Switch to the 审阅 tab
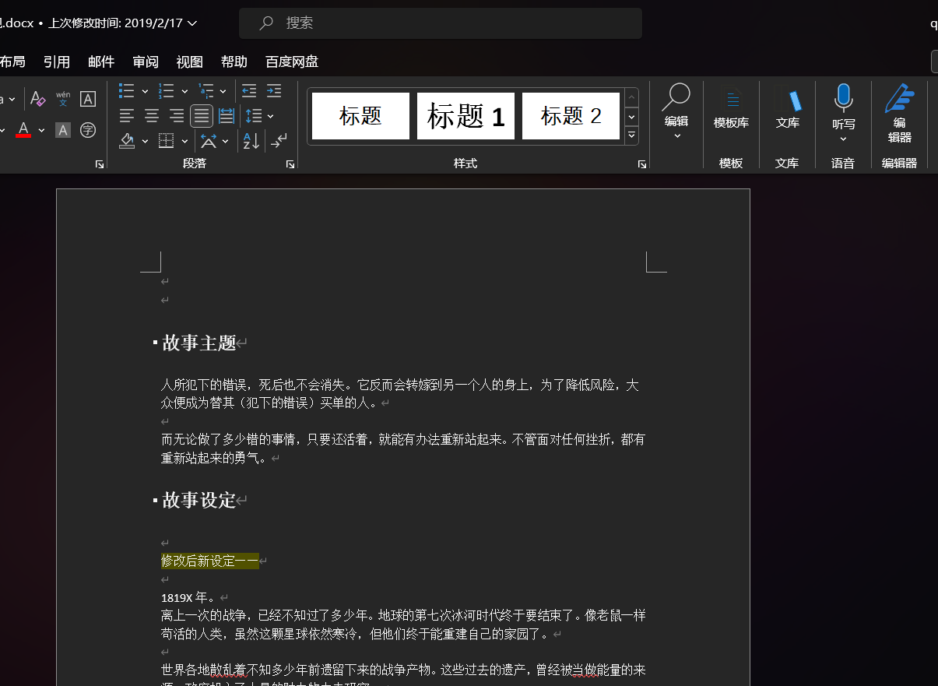The image size is (938, 686). pyautogui.click(x=146, y=62)
